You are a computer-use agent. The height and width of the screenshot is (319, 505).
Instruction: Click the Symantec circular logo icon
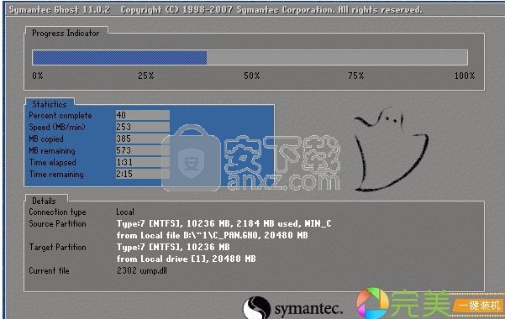coord(256,308)
